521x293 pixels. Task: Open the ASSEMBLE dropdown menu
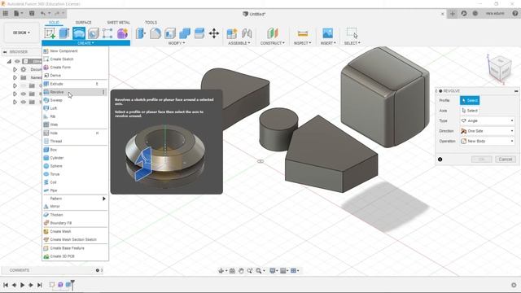(x=239, y=43)
